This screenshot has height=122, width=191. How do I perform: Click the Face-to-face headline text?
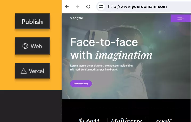coord(104,42)
